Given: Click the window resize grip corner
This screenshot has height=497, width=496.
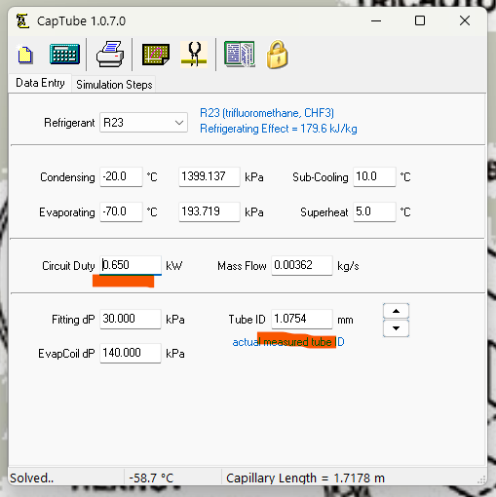Looking at the screenshot, I should [x=481, y=479].
